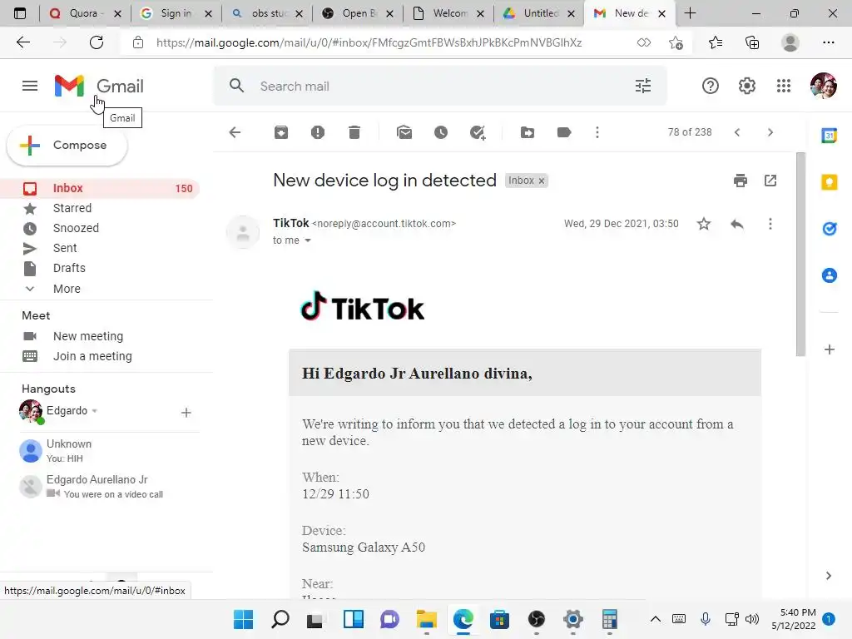Expand the More folders list
The height and width of the screenshot is (639, 852).
pos(67,289)
